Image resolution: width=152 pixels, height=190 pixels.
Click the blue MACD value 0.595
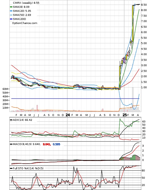(x=56, y=144)
